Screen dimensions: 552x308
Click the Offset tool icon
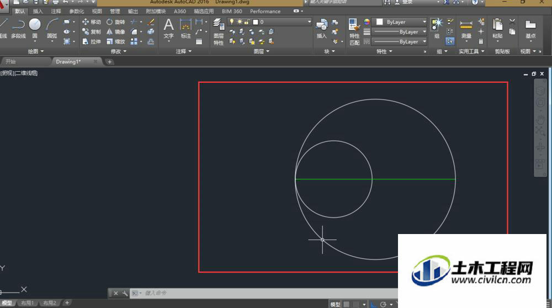pyautogui.click(x=151, y=41)
